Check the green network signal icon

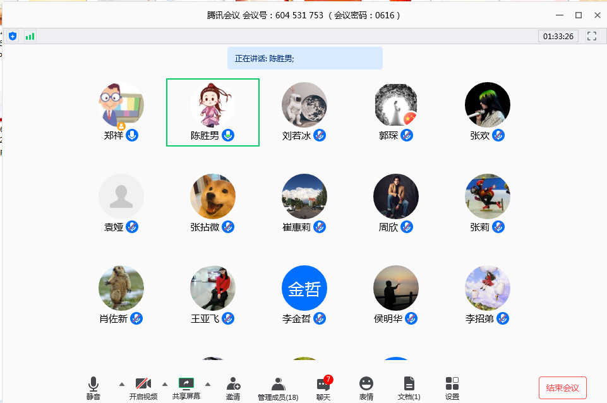[x=30, y=37]
